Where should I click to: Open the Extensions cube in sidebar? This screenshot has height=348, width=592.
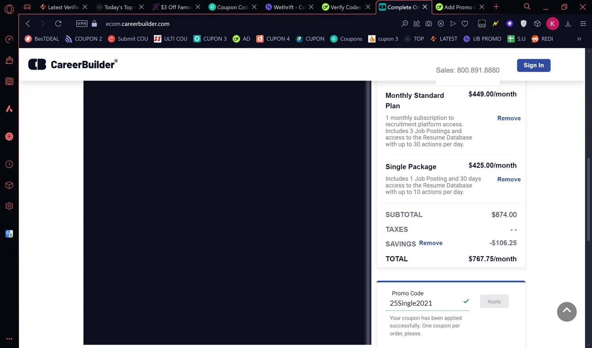9,185
